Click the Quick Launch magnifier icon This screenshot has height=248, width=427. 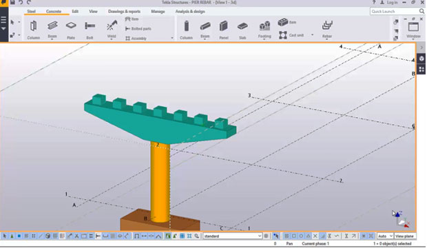[421, 11]
